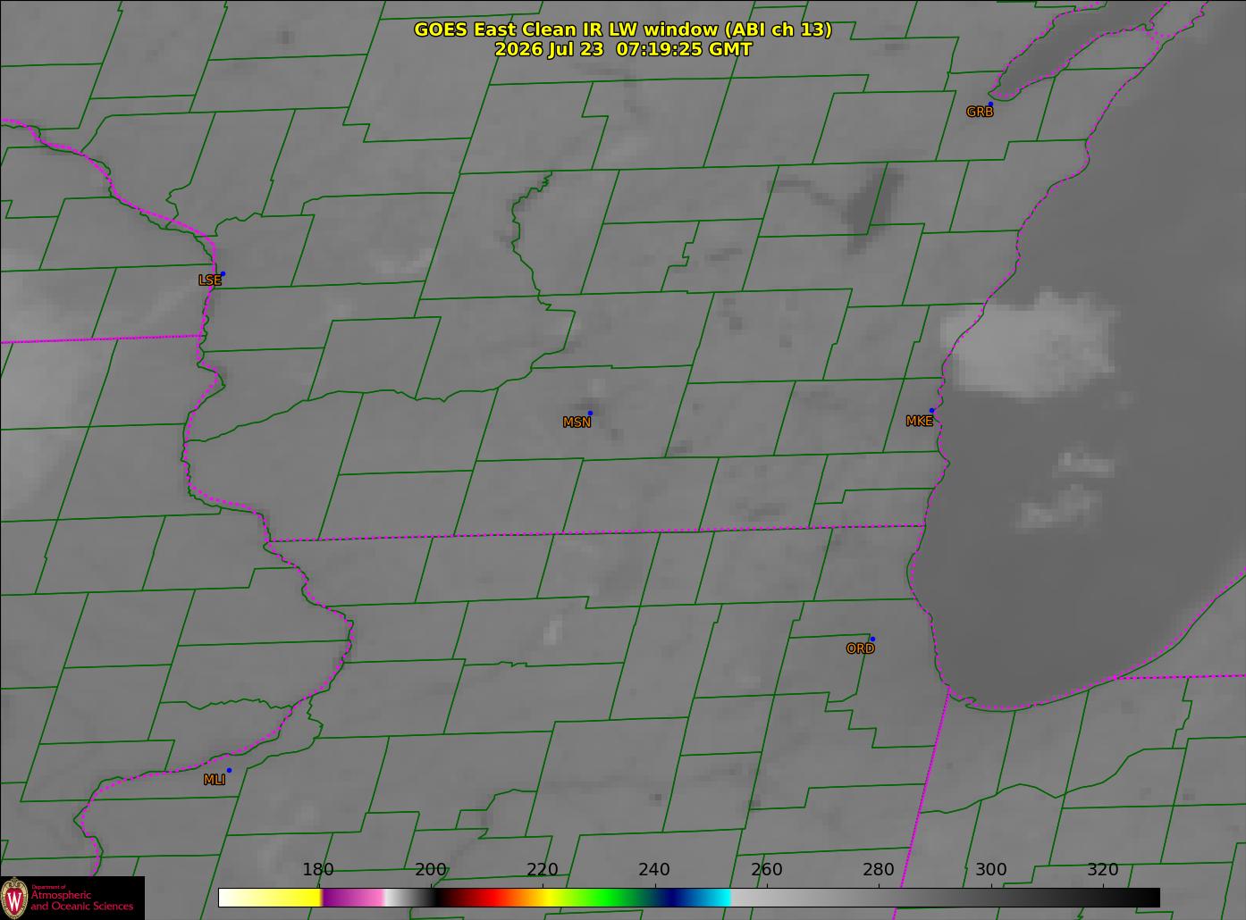
Task: Click the MSN station label
Action: pos(577,422)
